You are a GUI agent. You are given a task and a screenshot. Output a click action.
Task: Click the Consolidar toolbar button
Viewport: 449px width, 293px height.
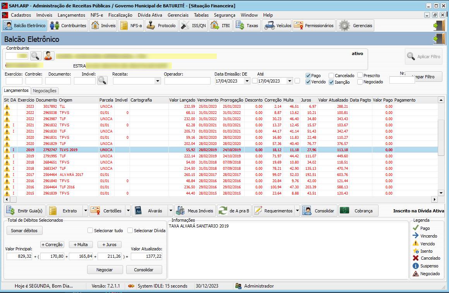pyautogui.click(x=319, y=211)
